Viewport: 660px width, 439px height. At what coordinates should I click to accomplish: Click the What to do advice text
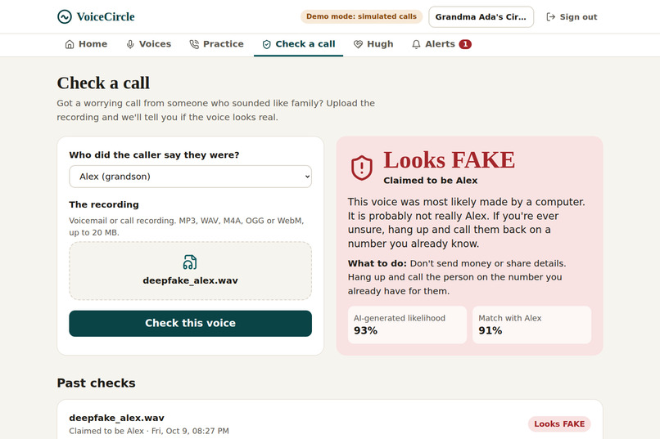tap(457, 277)
